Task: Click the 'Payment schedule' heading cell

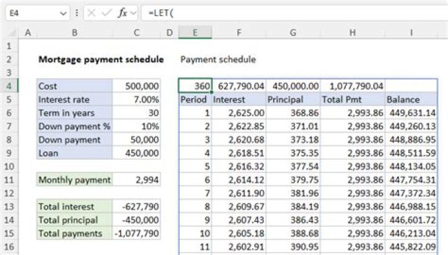Action: (218, 59)
